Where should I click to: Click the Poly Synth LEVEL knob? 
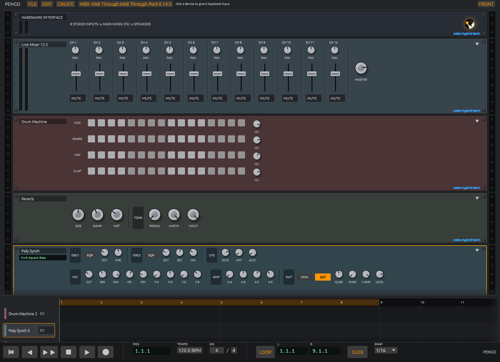[x=380, y=274]
